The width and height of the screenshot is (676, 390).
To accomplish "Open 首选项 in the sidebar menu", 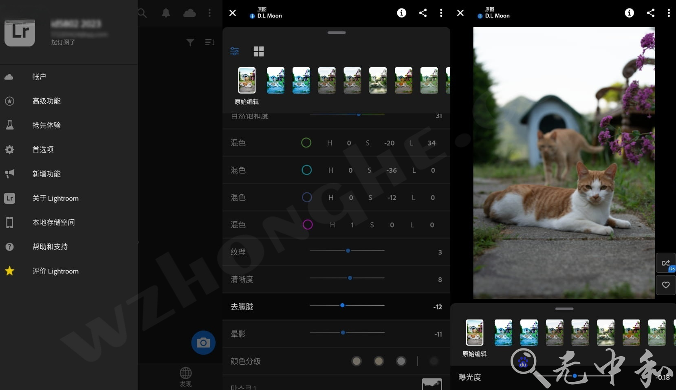I will coord(42,150).
